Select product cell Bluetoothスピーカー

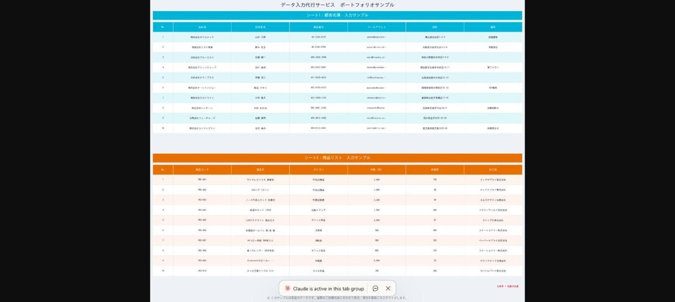click(260, 261)
